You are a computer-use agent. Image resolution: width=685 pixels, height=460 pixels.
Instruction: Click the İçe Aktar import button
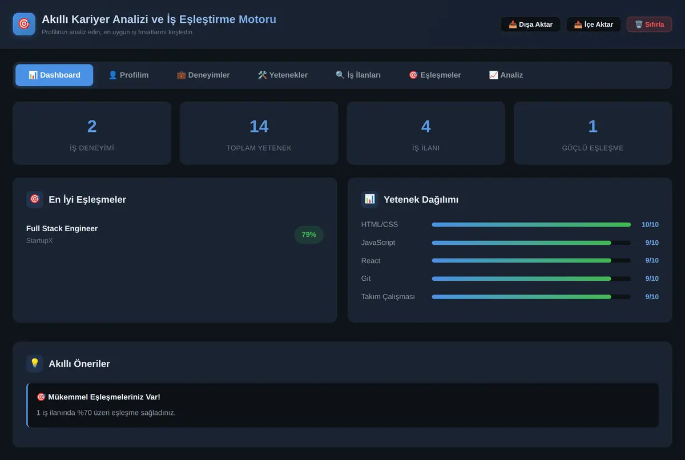tap(594, 25)
